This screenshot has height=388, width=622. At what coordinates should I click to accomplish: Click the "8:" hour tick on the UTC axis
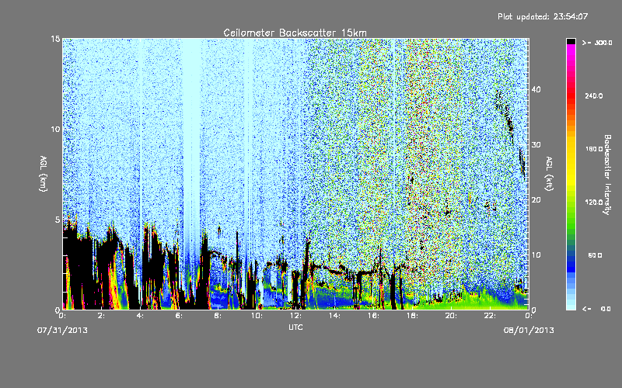coord(218,316)
